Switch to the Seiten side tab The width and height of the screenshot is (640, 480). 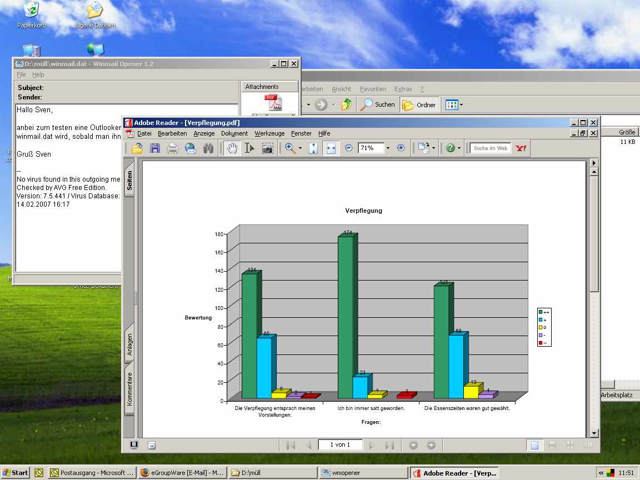(x=129, y=181)
